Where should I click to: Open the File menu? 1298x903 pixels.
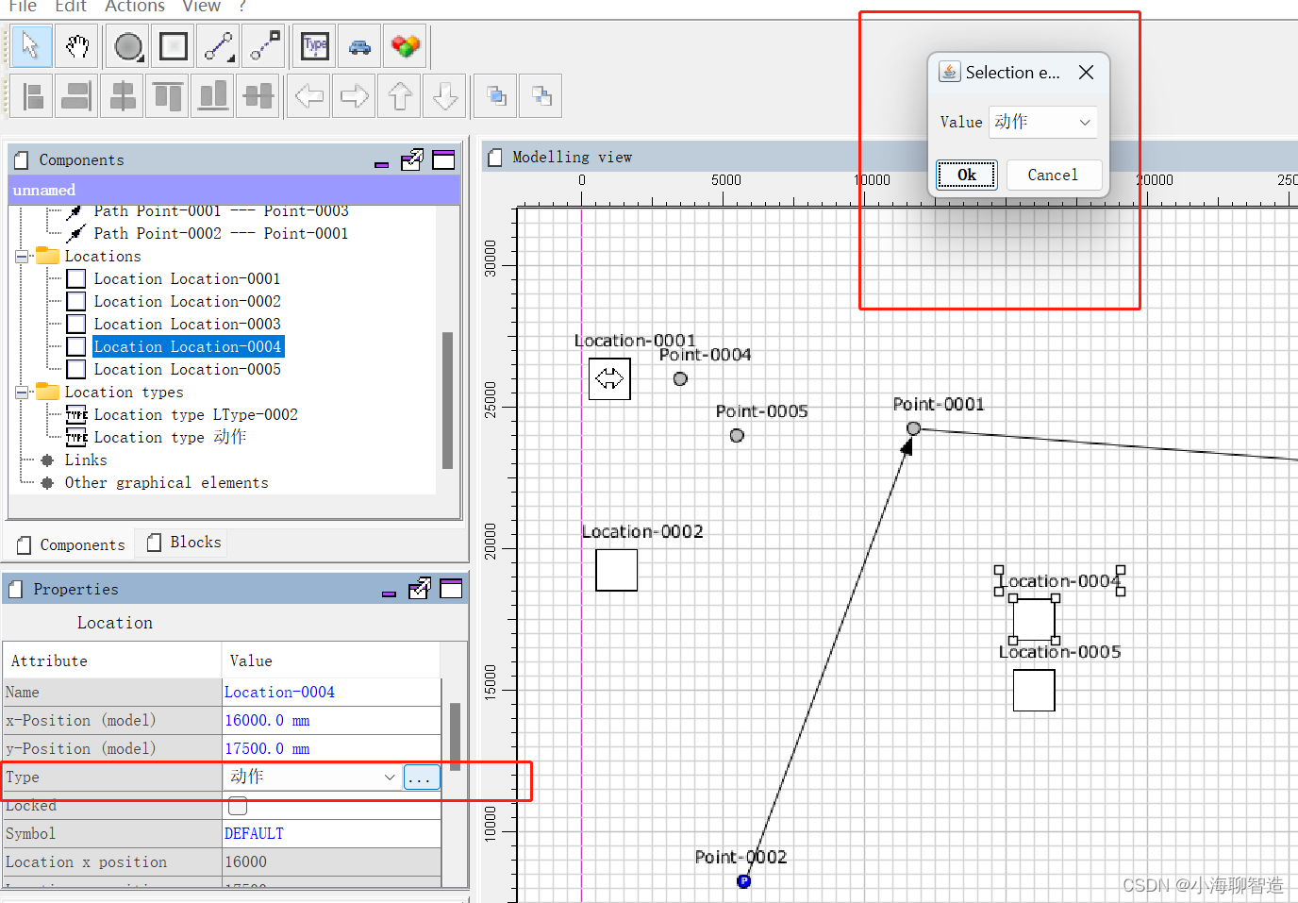coord(23,7)
